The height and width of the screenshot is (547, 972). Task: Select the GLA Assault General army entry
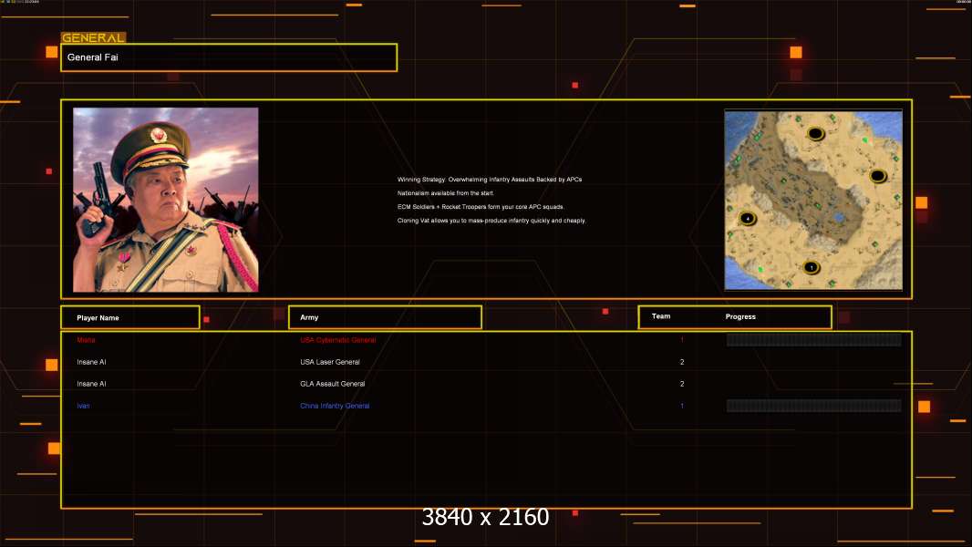point(332,384)
